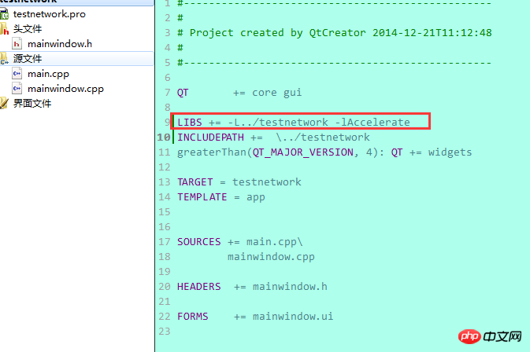
Task: Click the C++ file icon beside mainwindow.cpp
Action: point(17,88)
